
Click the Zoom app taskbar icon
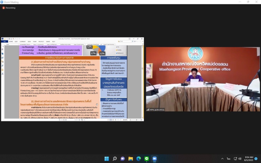[x=155, y=159]
